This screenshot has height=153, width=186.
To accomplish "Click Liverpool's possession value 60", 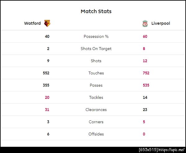I will tap(145, 36).
